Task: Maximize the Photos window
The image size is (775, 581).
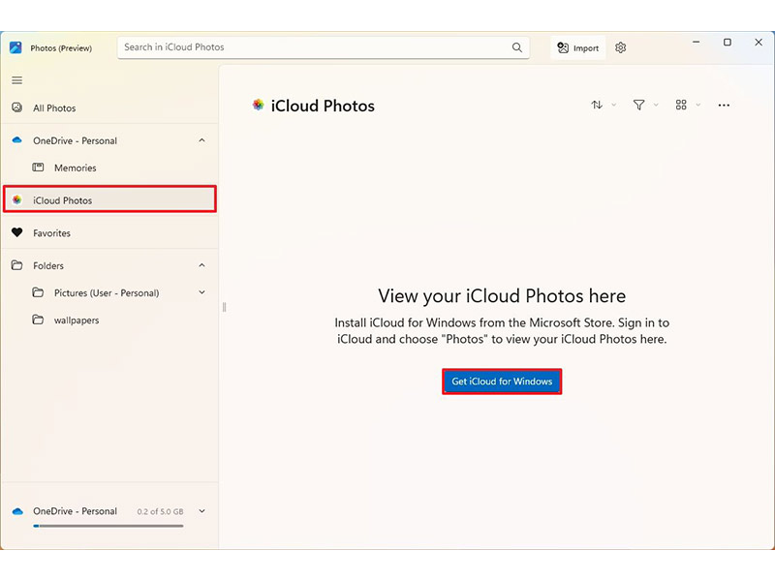Action: point(728,43)
